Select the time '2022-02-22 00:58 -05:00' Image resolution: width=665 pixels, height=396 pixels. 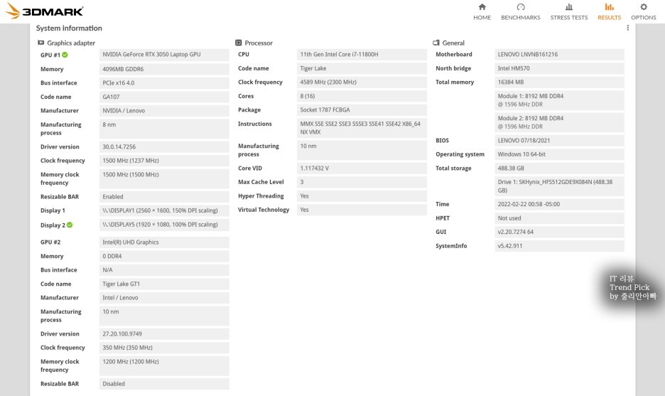coord(559,204)
